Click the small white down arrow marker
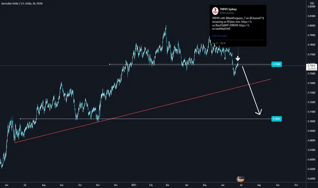The image size is (318, 188). [x=238, y=59]
